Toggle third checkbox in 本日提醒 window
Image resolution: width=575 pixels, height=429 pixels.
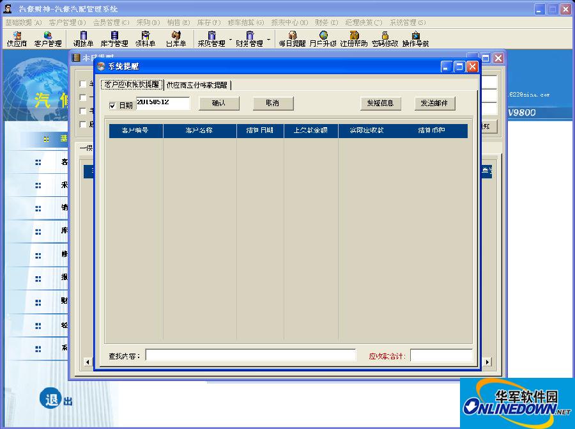[83, 111]
